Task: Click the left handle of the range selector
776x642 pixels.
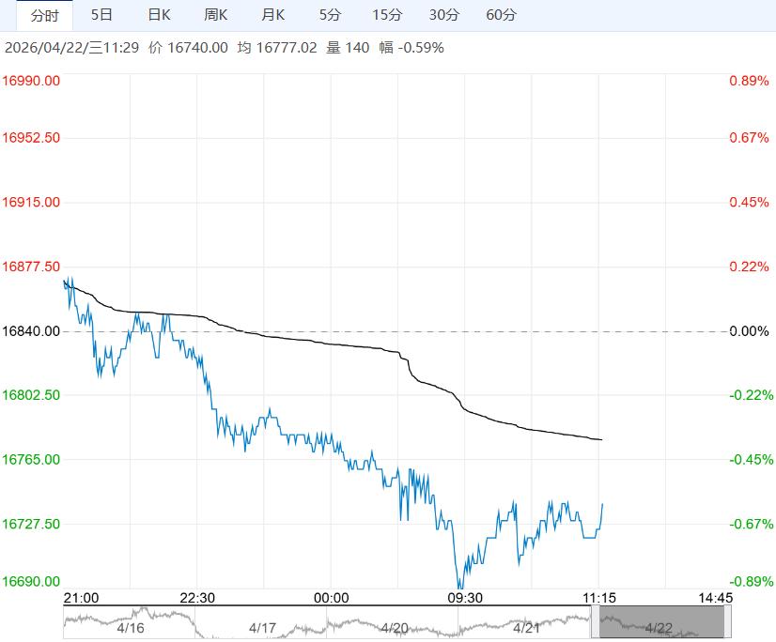Action: [x=595, y=621]
